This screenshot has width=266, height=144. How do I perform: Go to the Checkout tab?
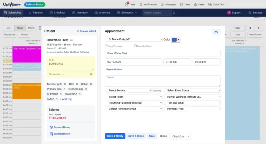[x=57, y=13]
